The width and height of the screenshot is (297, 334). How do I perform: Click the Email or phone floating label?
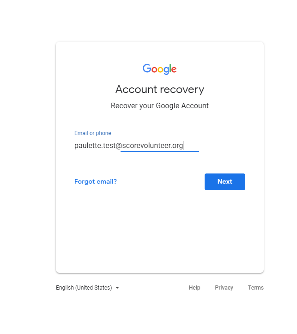[x=93, y=133]
